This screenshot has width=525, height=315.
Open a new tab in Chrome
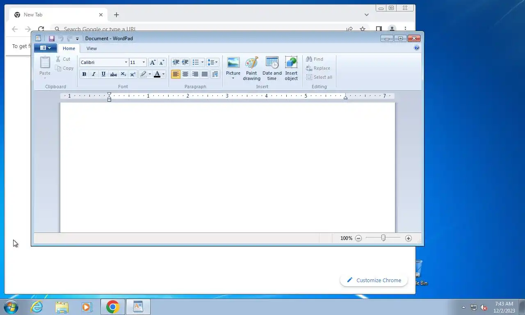(x=116, y=15)
